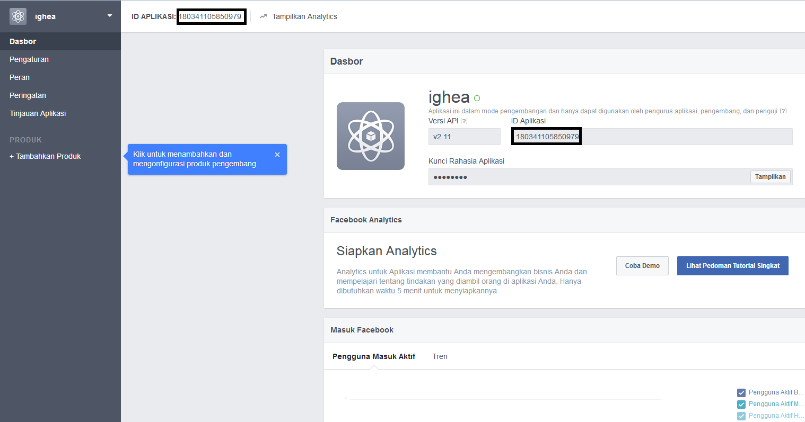Click the Tampilkan Analytics trend arrow icon
Screen dimensions: 805x422
coord(263,16)
